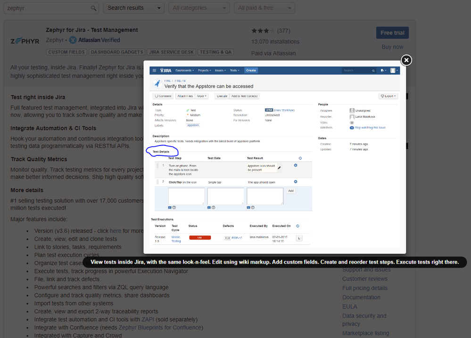Expand the Tests menu in the Jira preview

(x=235, y=71)
